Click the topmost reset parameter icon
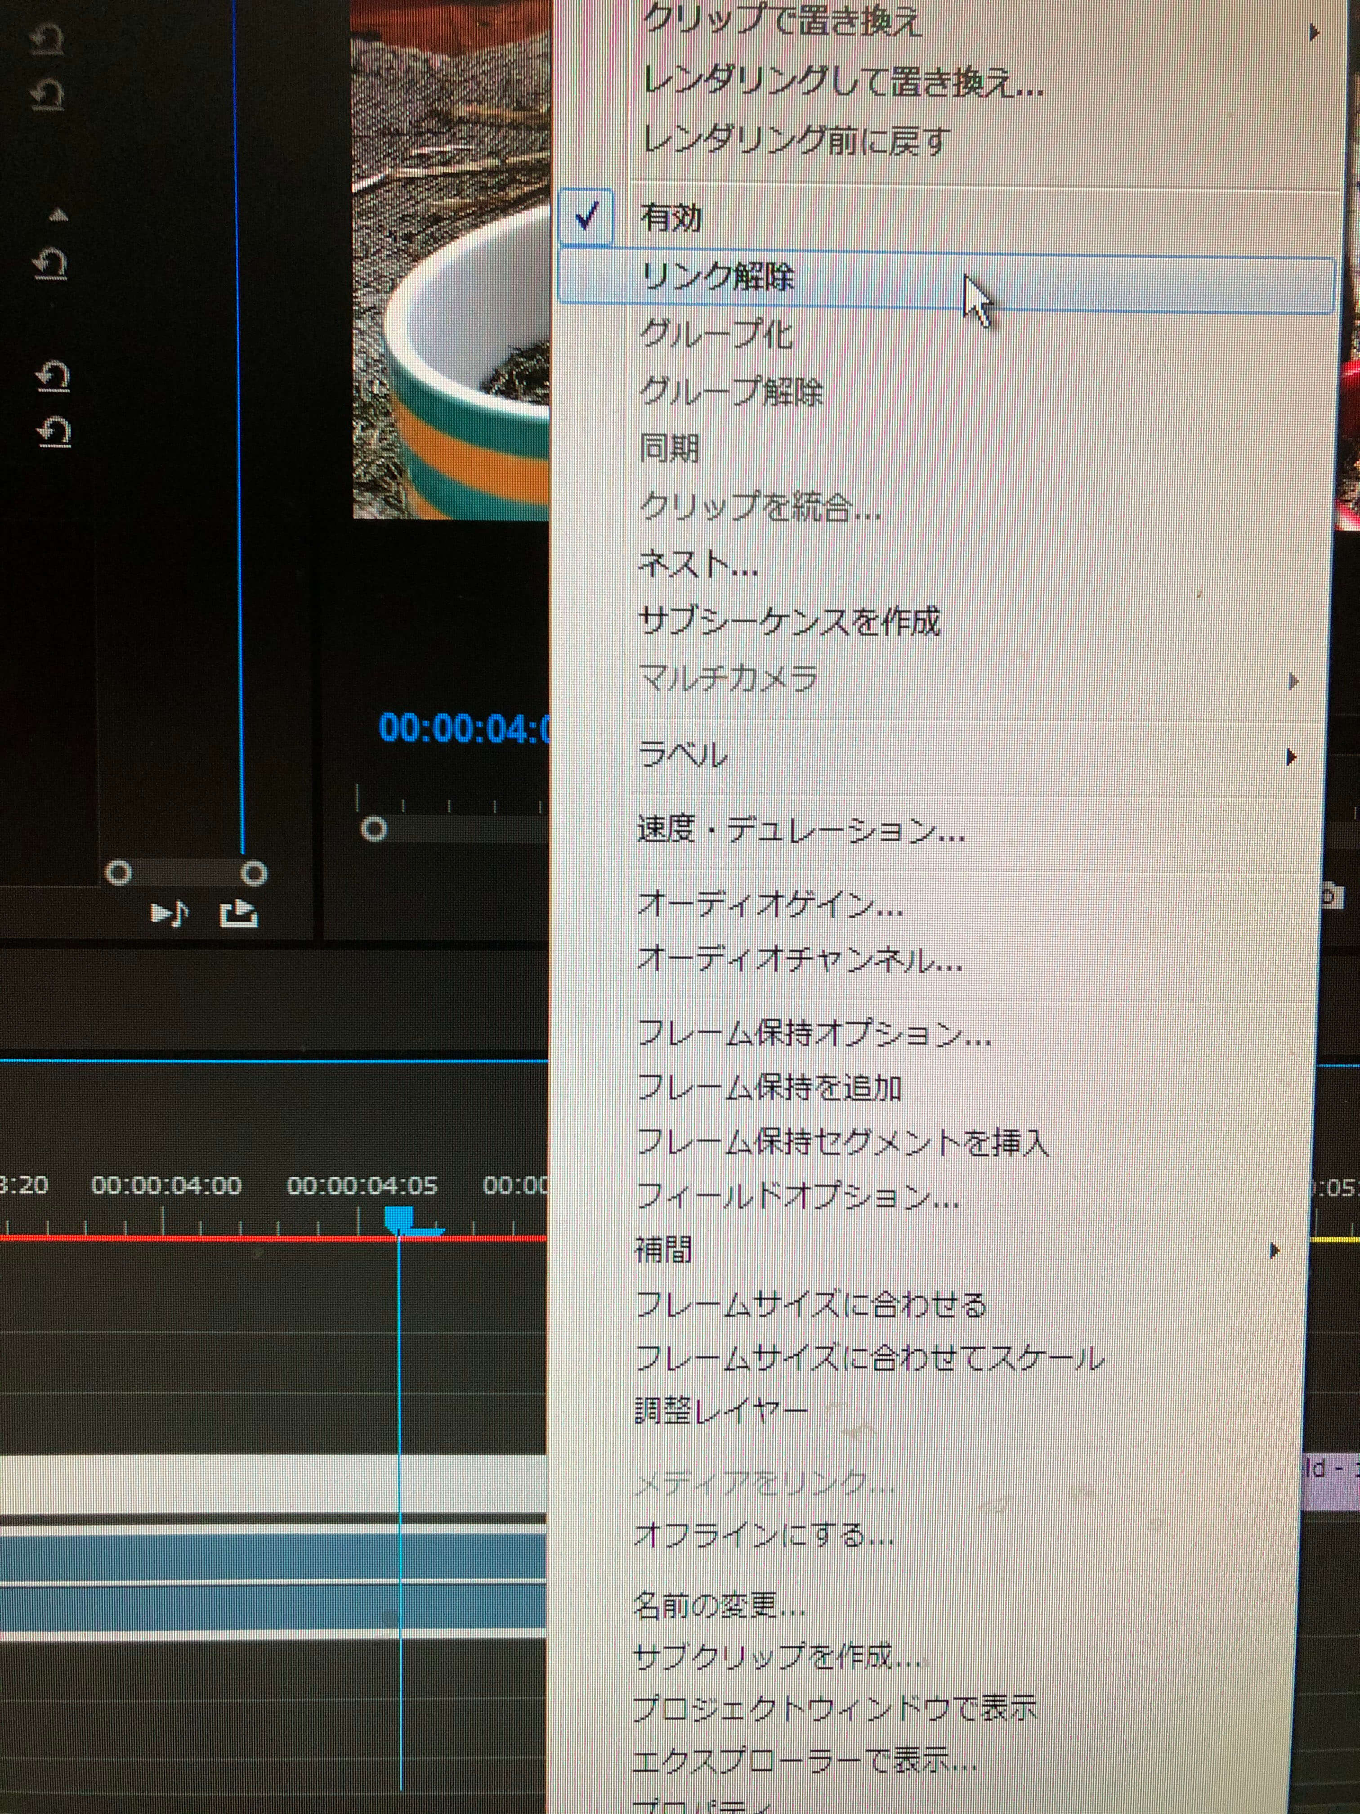Viewport: 1360px width, 1814px height. click(48, 39)
